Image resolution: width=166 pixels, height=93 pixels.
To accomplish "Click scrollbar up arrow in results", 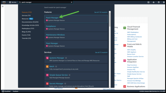I will 110,12.
